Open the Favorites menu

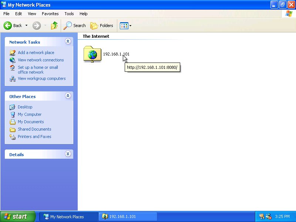click(x=50, y=14)
